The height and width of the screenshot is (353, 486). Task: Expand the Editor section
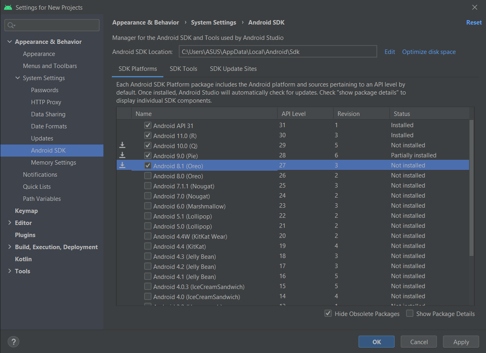(10, 223)
